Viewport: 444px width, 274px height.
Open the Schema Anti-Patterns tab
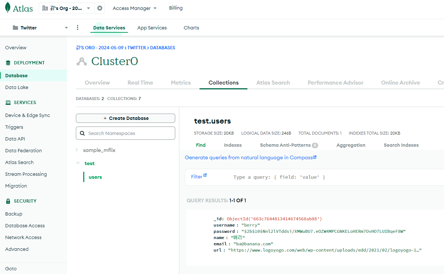289,145
